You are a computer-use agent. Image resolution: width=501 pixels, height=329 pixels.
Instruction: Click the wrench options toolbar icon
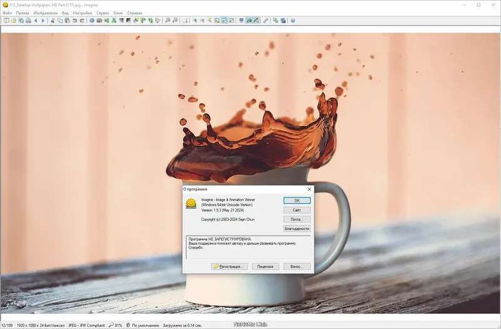click(x=266, y=21)
